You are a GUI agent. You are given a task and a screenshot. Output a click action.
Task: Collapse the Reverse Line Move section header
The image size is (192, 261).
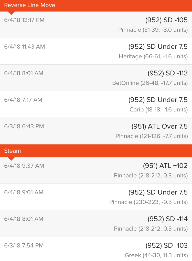96,6
